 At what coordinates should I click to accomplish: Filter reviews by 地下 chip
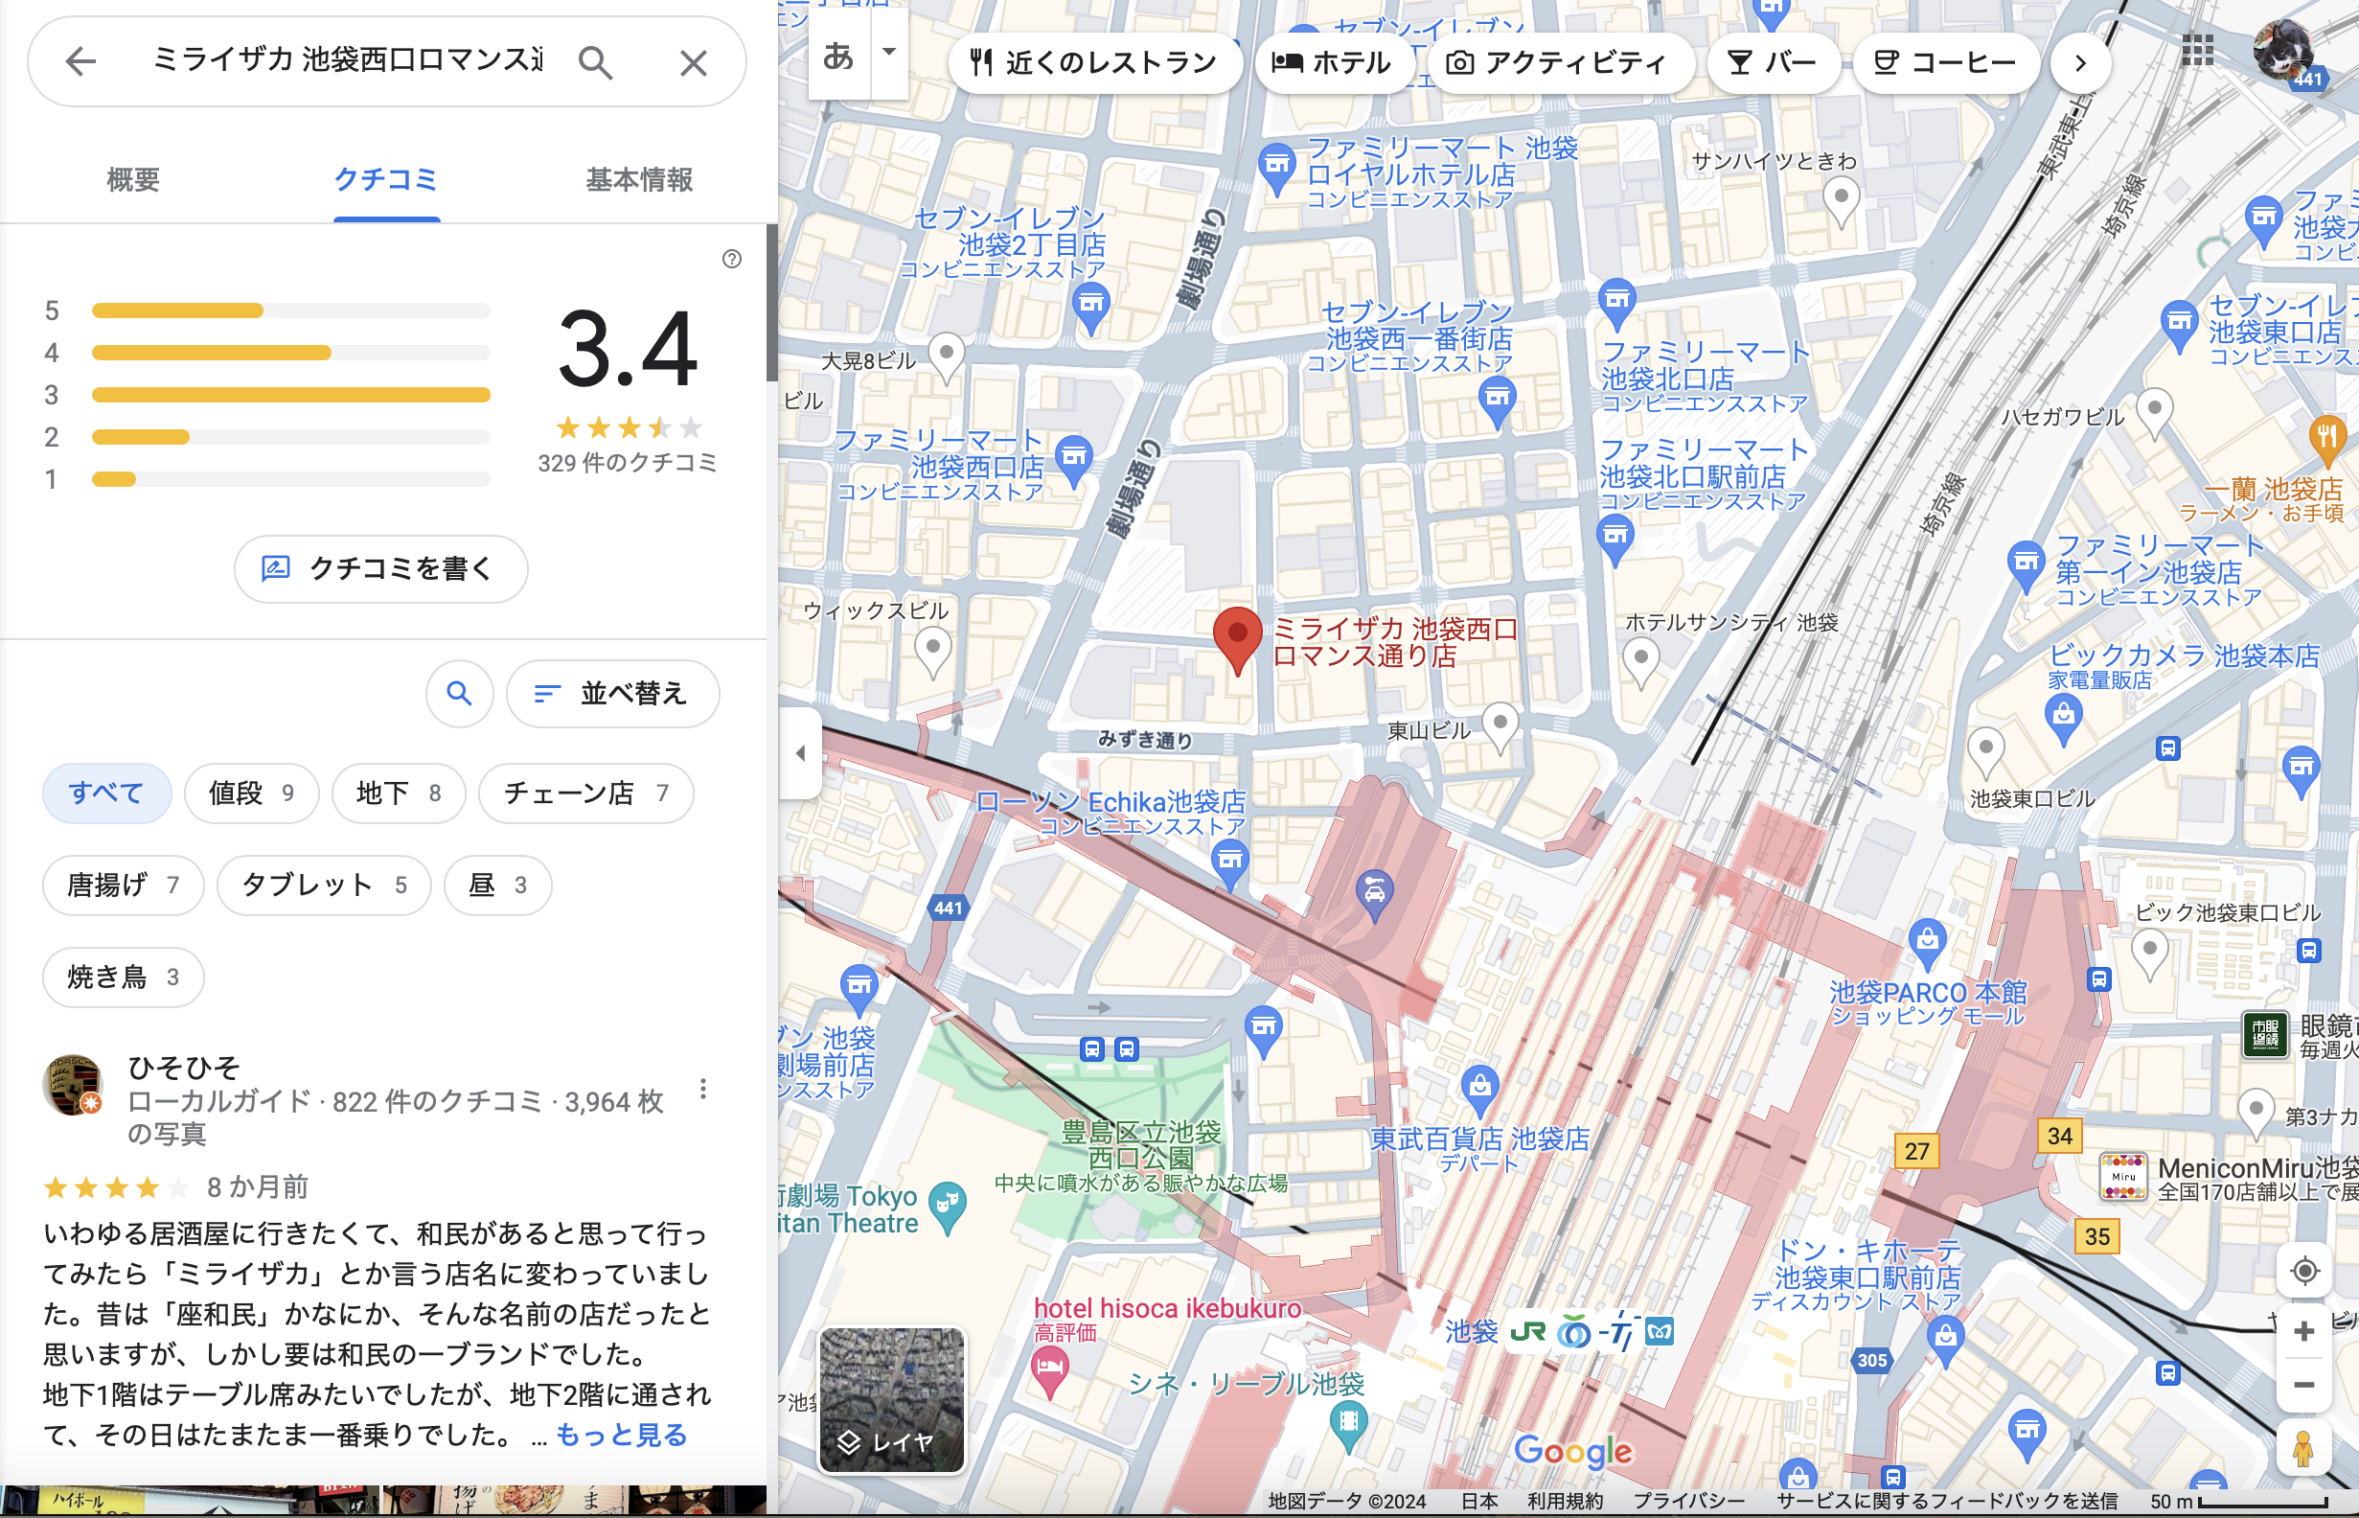pos(398,793)
